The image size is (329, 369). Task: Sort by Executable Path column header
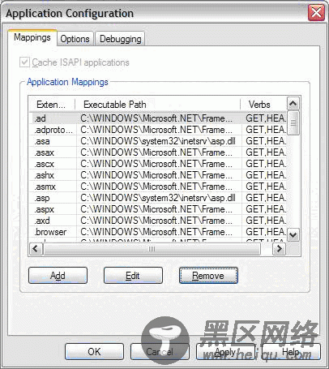(x=158, y=105)
